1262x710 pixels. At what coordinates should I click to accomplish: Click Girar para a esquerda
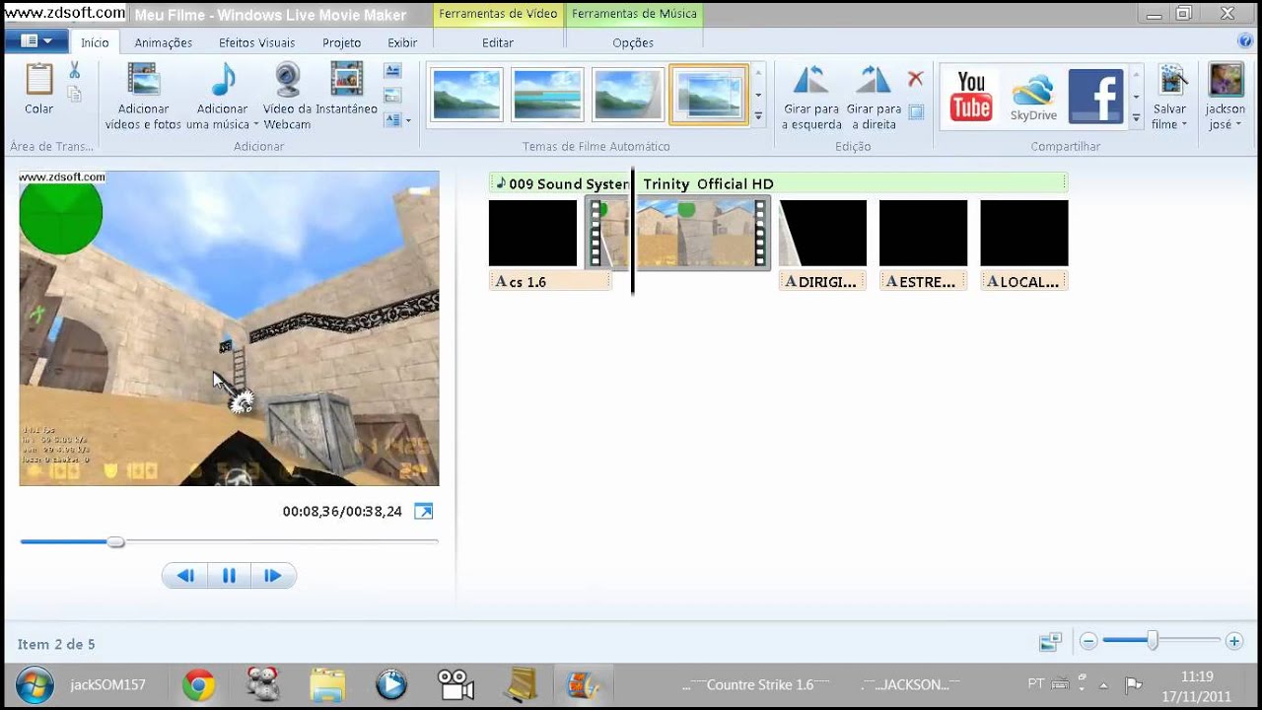pos(811,97)
